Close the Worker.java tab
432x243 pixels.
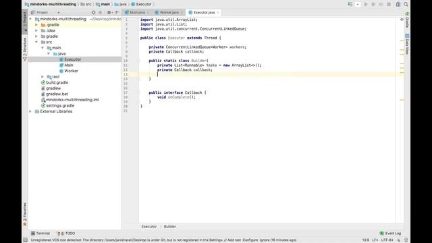click(182, 13)
